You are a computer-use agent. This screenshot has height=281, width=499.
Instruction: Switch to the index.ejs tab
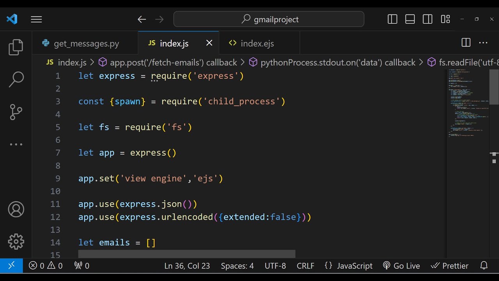tap(257, 43)
